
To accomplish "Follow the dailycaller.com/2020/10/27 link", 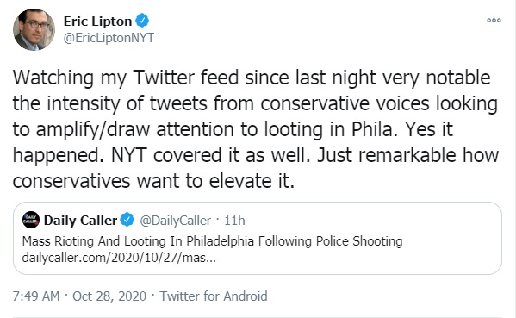I will pyautogui.click(x=119, y=258).
